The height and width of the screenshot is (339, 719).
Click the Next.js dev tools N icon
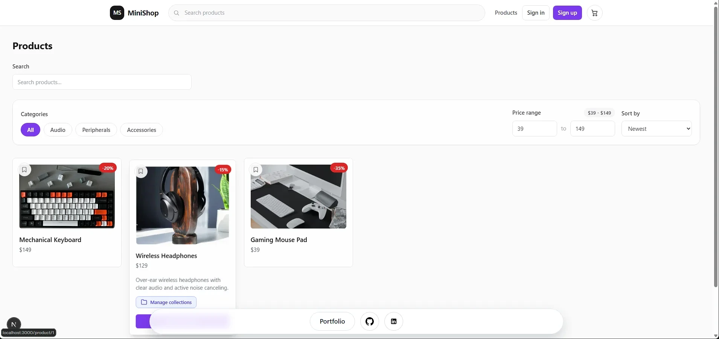click(x=14, y=324)
